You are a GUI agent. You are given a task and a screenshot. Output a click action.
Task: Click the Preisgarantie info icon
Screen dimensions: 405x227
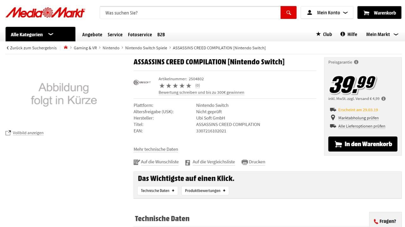tap(356, 62)
